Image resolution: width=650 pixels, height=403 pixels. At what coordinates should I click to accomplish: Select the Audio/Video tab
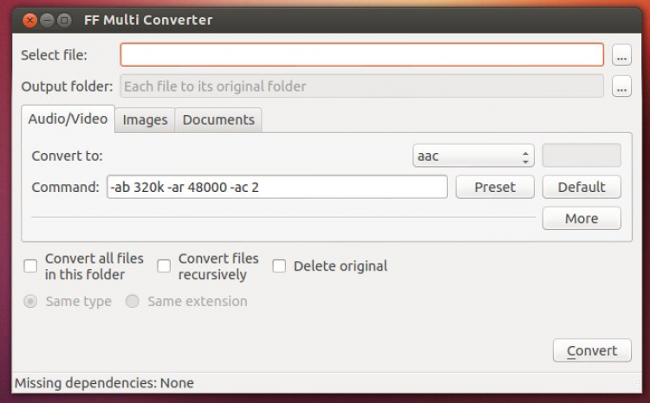(68, 119)
